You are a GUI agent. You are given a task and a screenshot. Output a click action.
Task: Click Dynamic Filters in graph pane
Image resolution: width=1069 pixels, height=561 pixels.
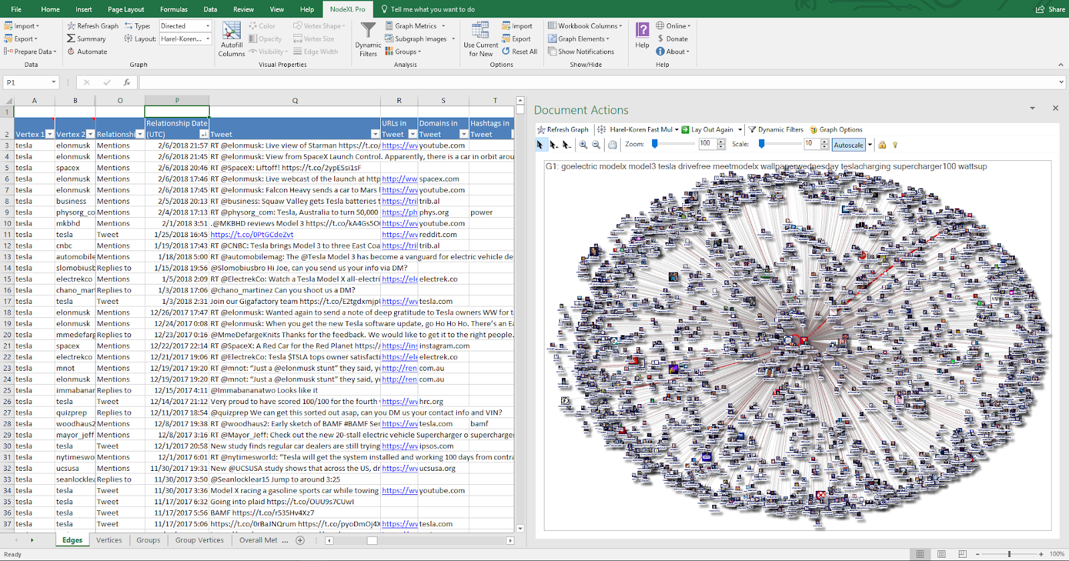click(x=775, y=130)
